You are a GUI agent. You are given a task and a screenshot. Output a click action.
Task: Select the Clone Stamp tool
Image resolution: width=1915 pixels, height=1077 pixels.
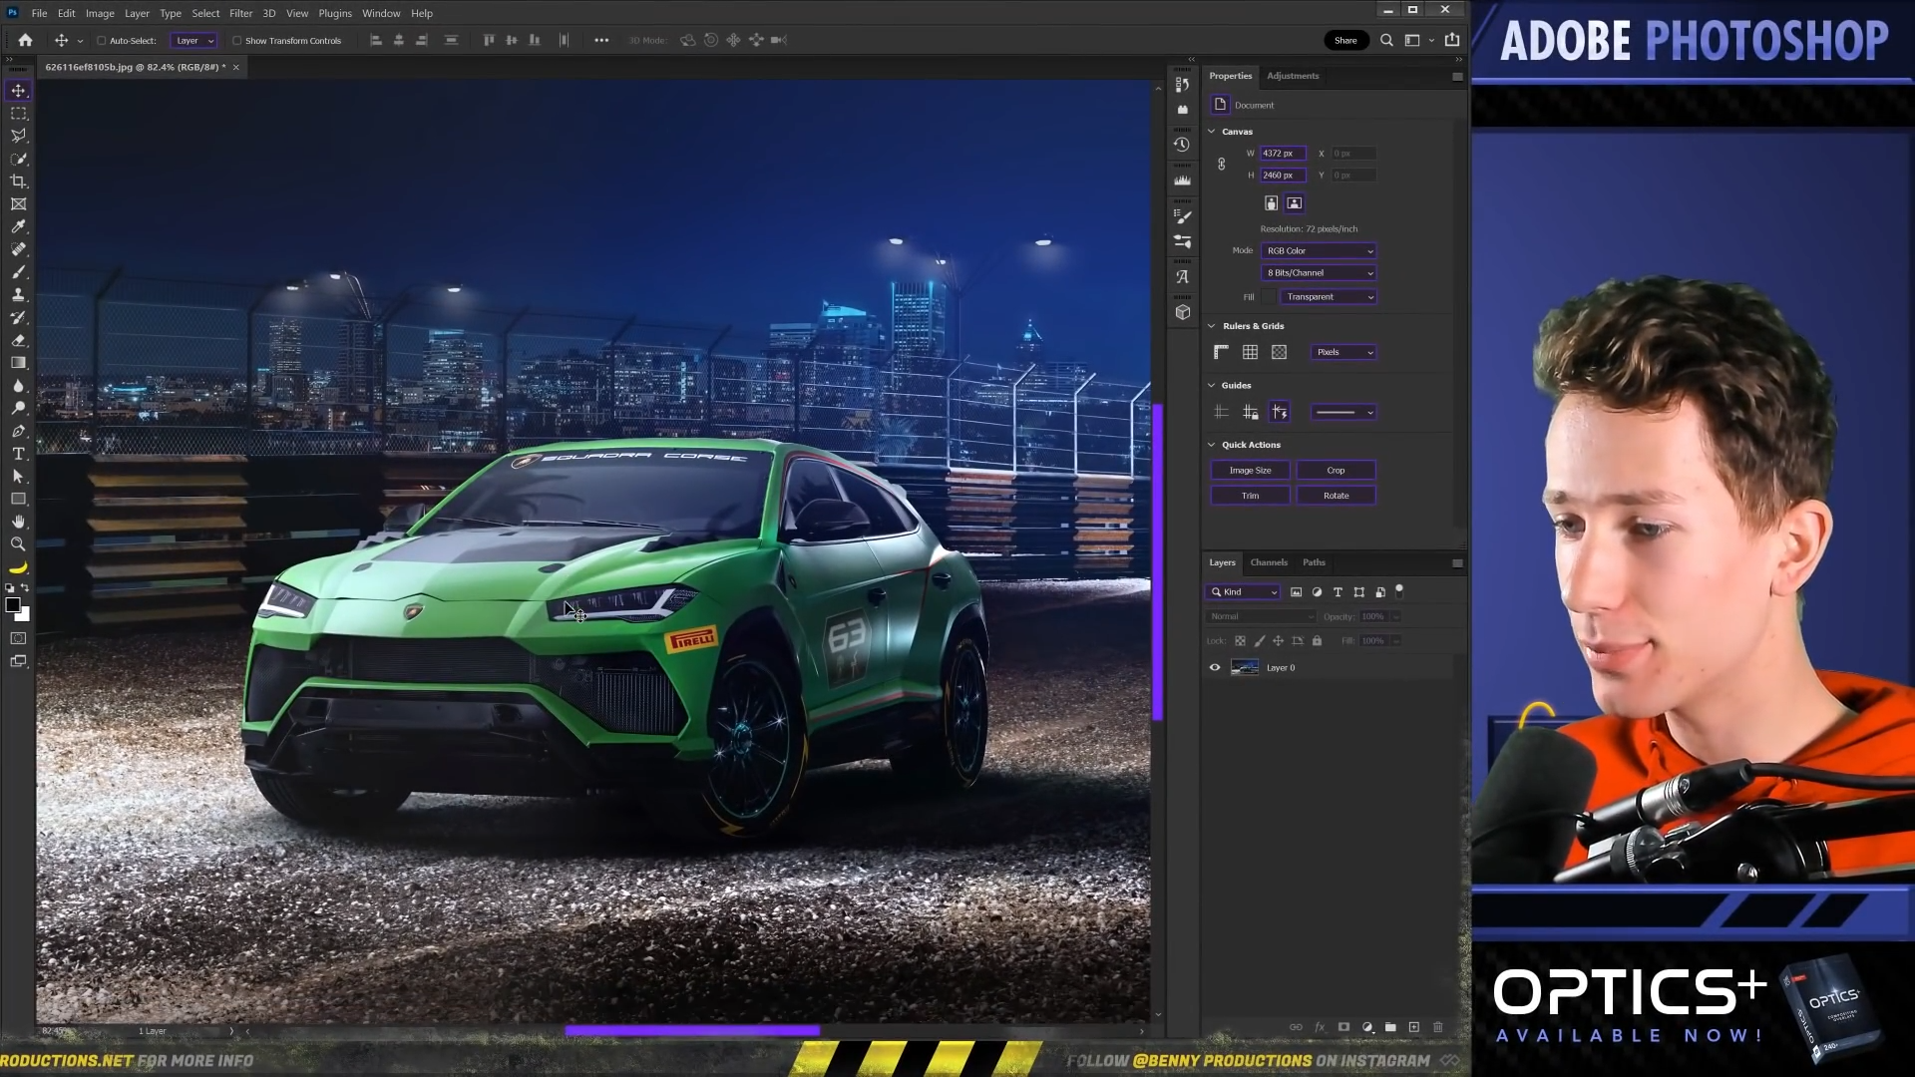tap(18, 294)
